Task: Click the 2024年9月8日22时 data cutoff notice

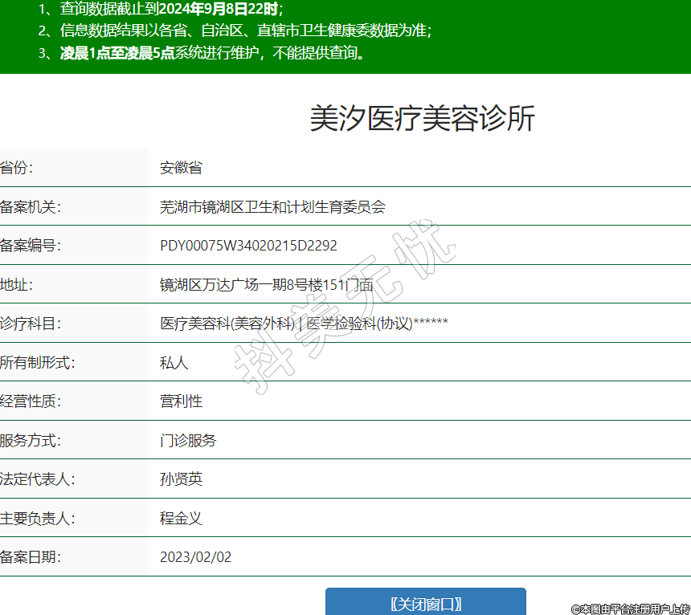Action: [219, 9]
